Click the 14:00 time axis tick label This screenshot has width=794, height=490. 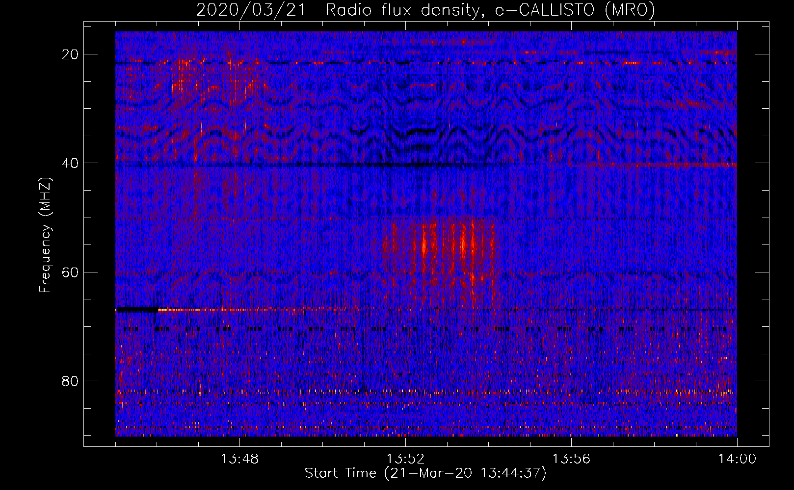coord(737,459)
